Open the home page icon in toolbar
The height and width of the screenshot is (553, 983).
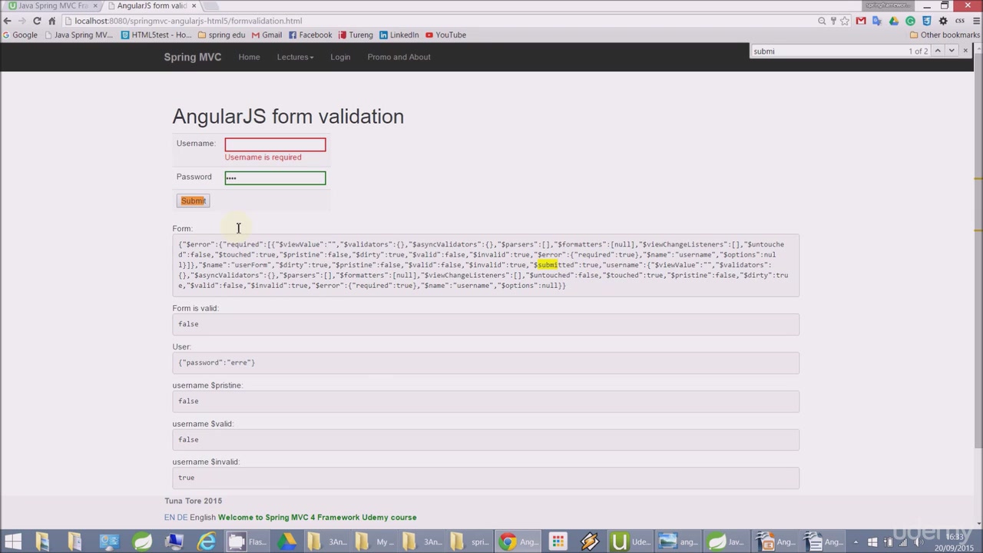coord(52,21)
